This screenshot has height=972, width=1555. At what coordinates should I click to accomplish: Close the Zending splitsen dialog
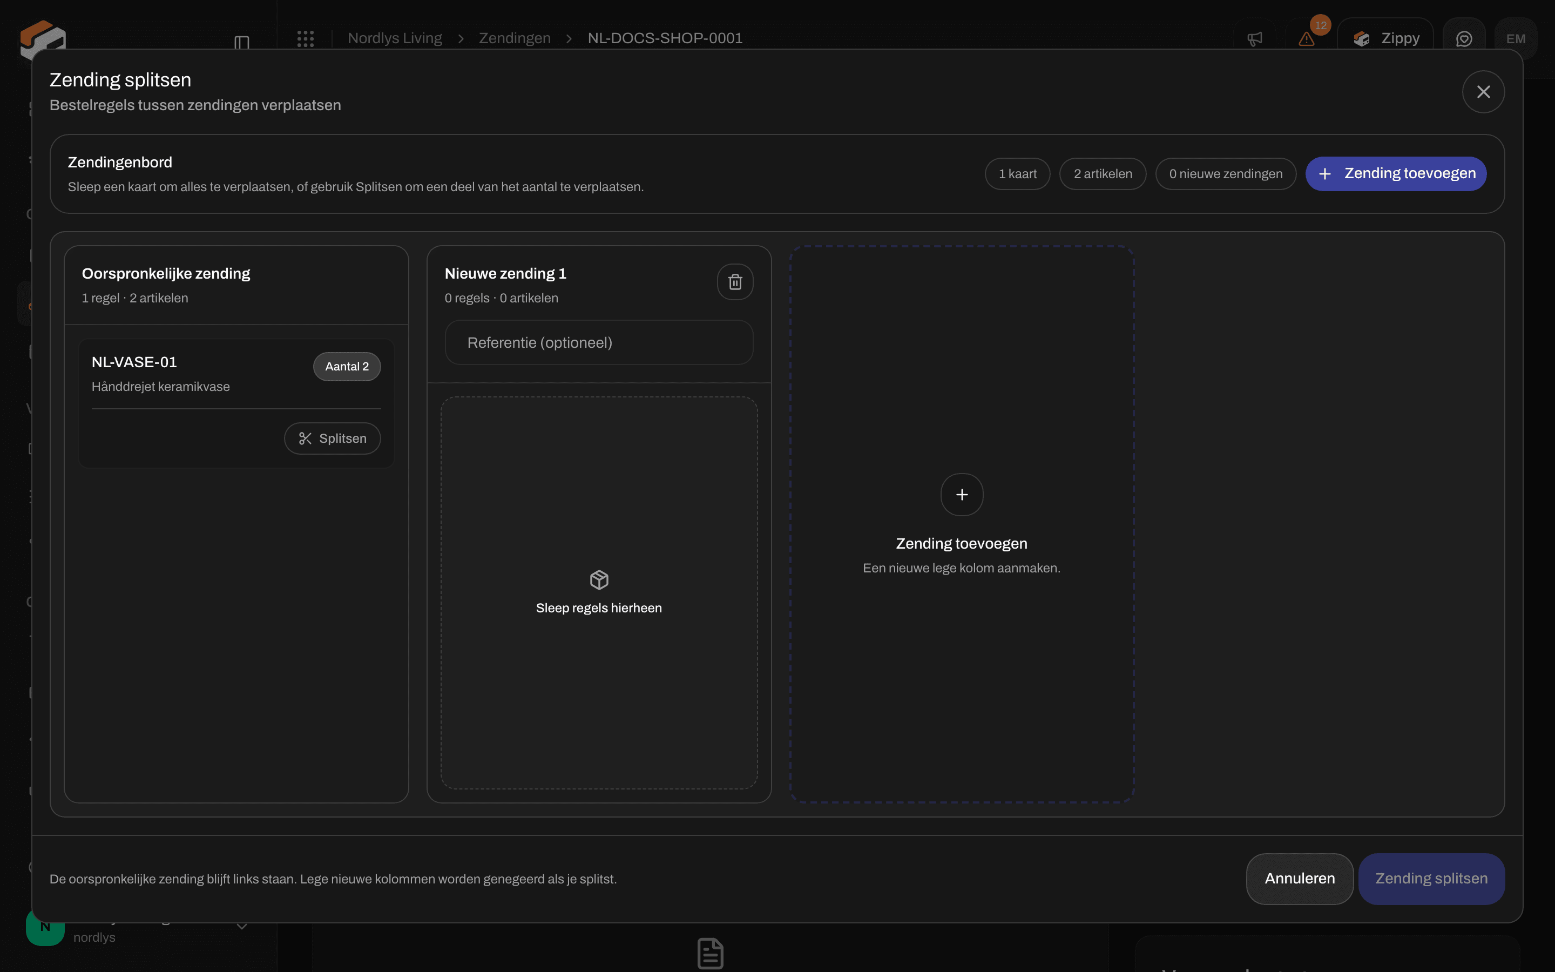pyautogui.click(x=1483, y=92)
